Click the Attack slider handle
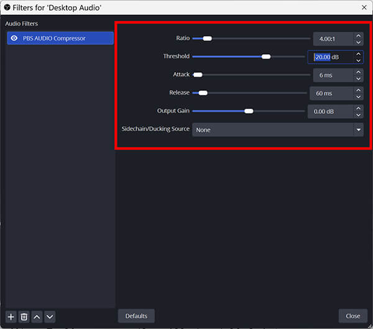 click(198, 75)
